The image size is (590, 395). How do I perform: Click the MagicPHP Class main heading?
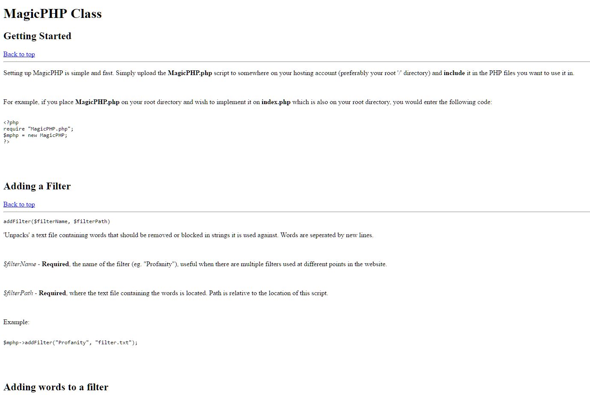[x=53, y=14]
